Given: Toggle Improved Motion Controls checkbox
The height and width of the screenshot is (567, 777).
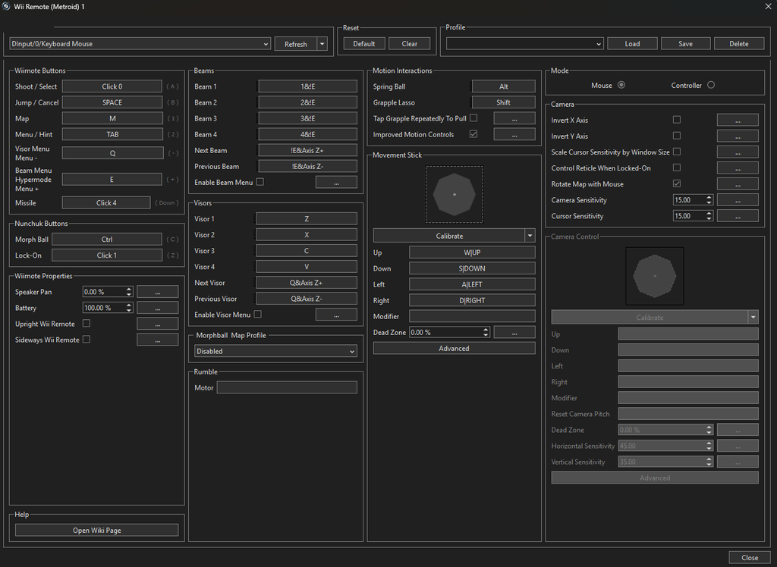Looking at the screenshot, I should coord(473,134).
